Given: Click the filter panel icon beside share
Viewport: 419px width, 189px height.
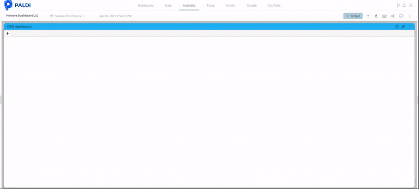Looking at the screenshot, I should coord(384,16).
